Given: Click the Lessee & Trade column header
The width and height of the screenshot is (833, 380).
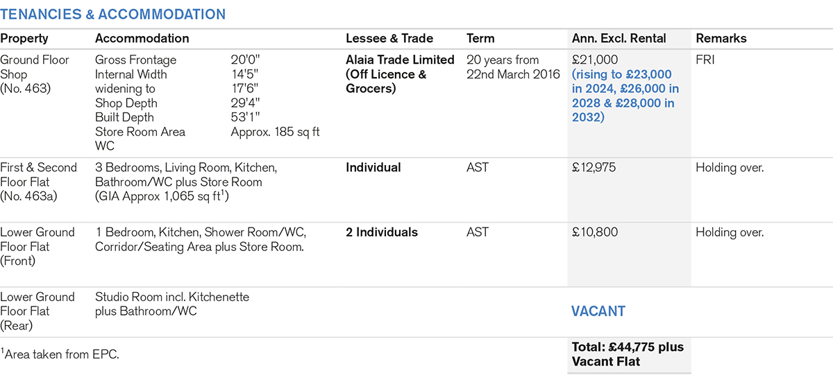Looking at the screenshot, I should coord(389,39).
